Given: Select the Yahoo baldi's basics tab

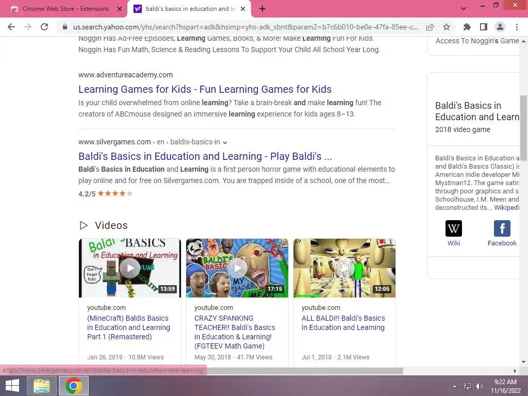Looking at the screenshot, I should pyautogui.click(x=189, y=9).
